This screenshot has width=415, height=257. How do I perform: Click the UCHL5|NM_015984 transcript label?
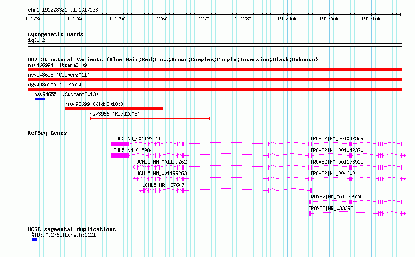click(x=131, y=150)
